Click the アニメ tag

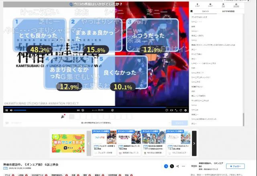tap(7, 175)
